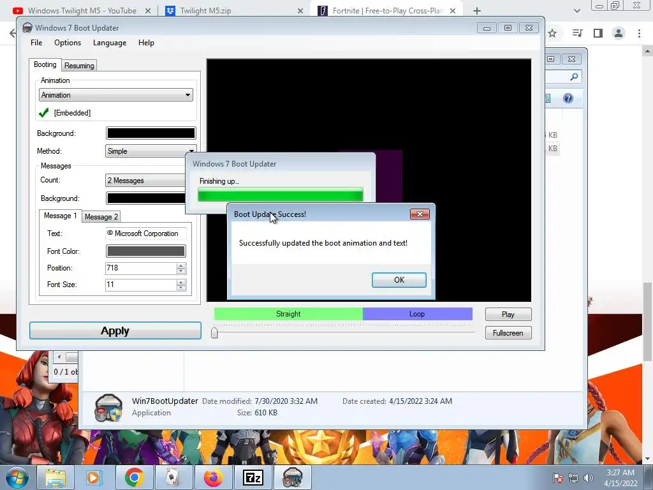Screen dimensions: 653x490
Task: Click OK in Boot Update Success dialog
Action: tap(399, 279)
